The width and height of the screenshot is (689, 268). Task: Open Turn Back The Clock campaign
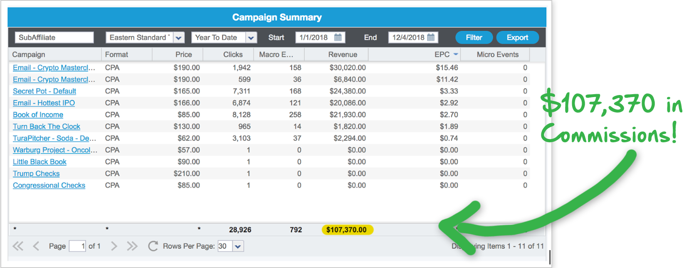click(x=47, y=127)
